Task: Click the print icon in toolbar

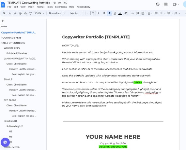Action: click(20, 13)
